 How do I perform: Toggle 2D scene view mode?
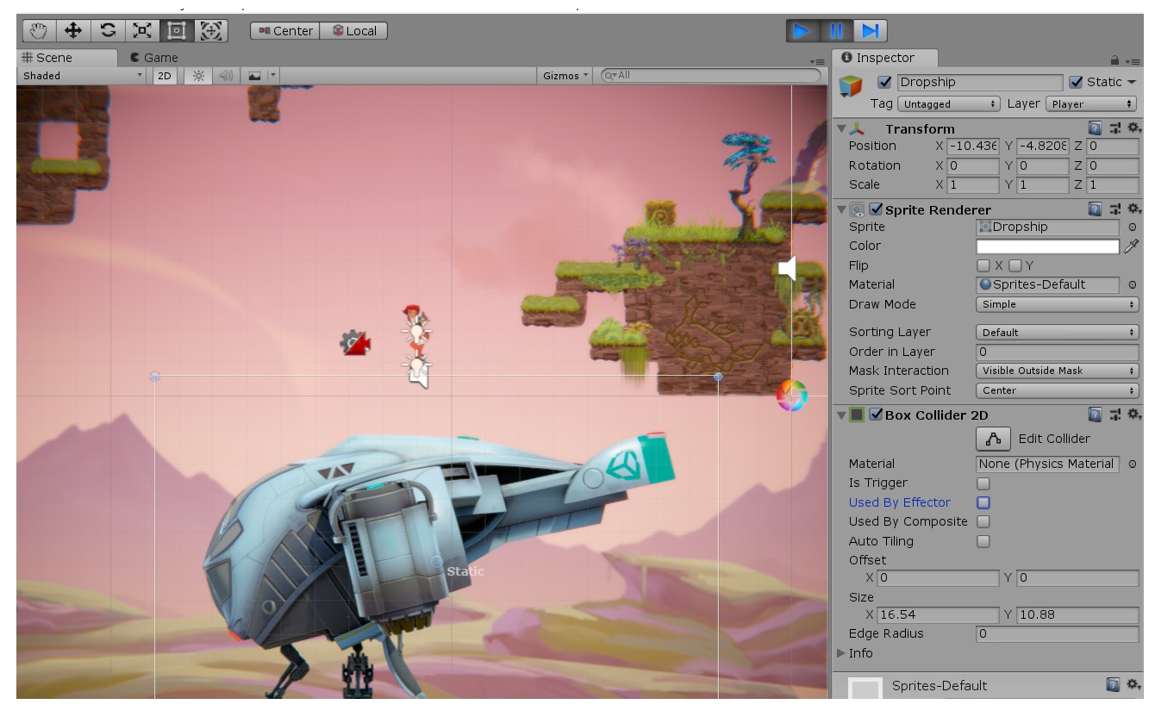pos(165,76)
